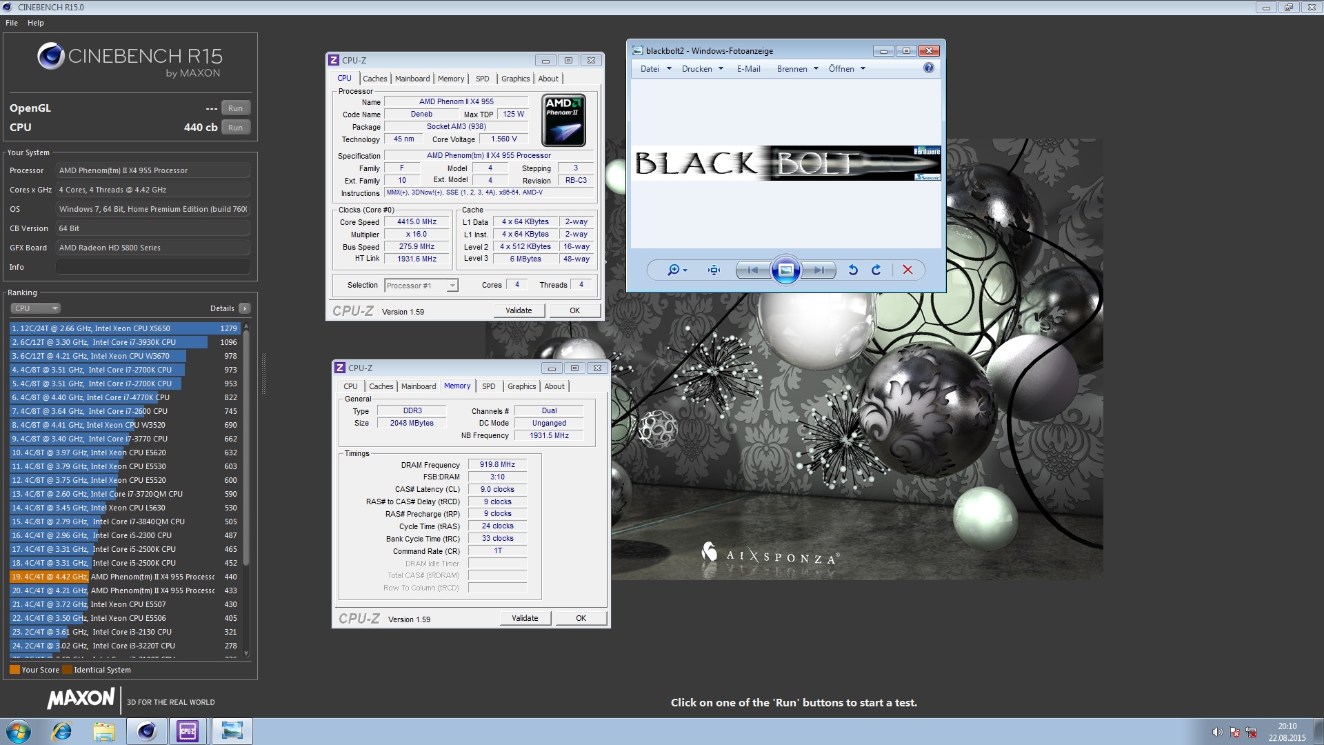Screen dimensions: 1324x745
Task: Open the Help menu in Cinebench
Action: (x=36, y=23)
